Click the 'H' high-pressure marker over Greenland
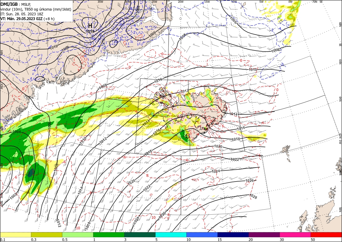This screenshot has height=242, width=342. [90, 26]
